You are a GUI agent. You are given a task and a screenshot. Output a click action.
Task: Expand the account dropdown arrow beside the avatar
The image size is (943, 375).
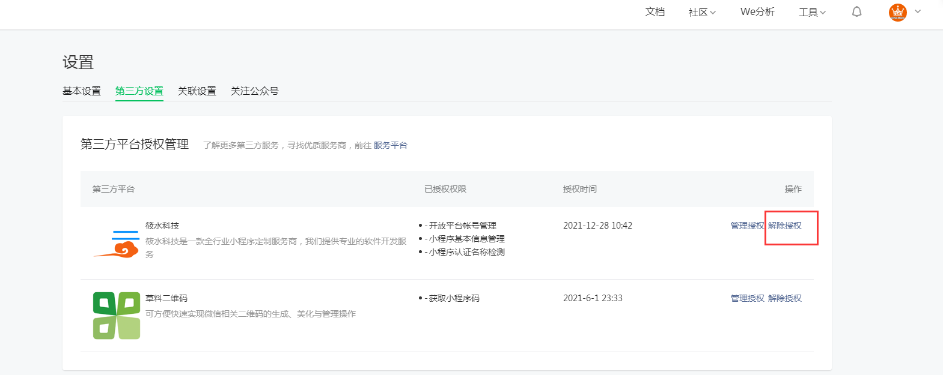pyautogui.click(x=918, y=11)
